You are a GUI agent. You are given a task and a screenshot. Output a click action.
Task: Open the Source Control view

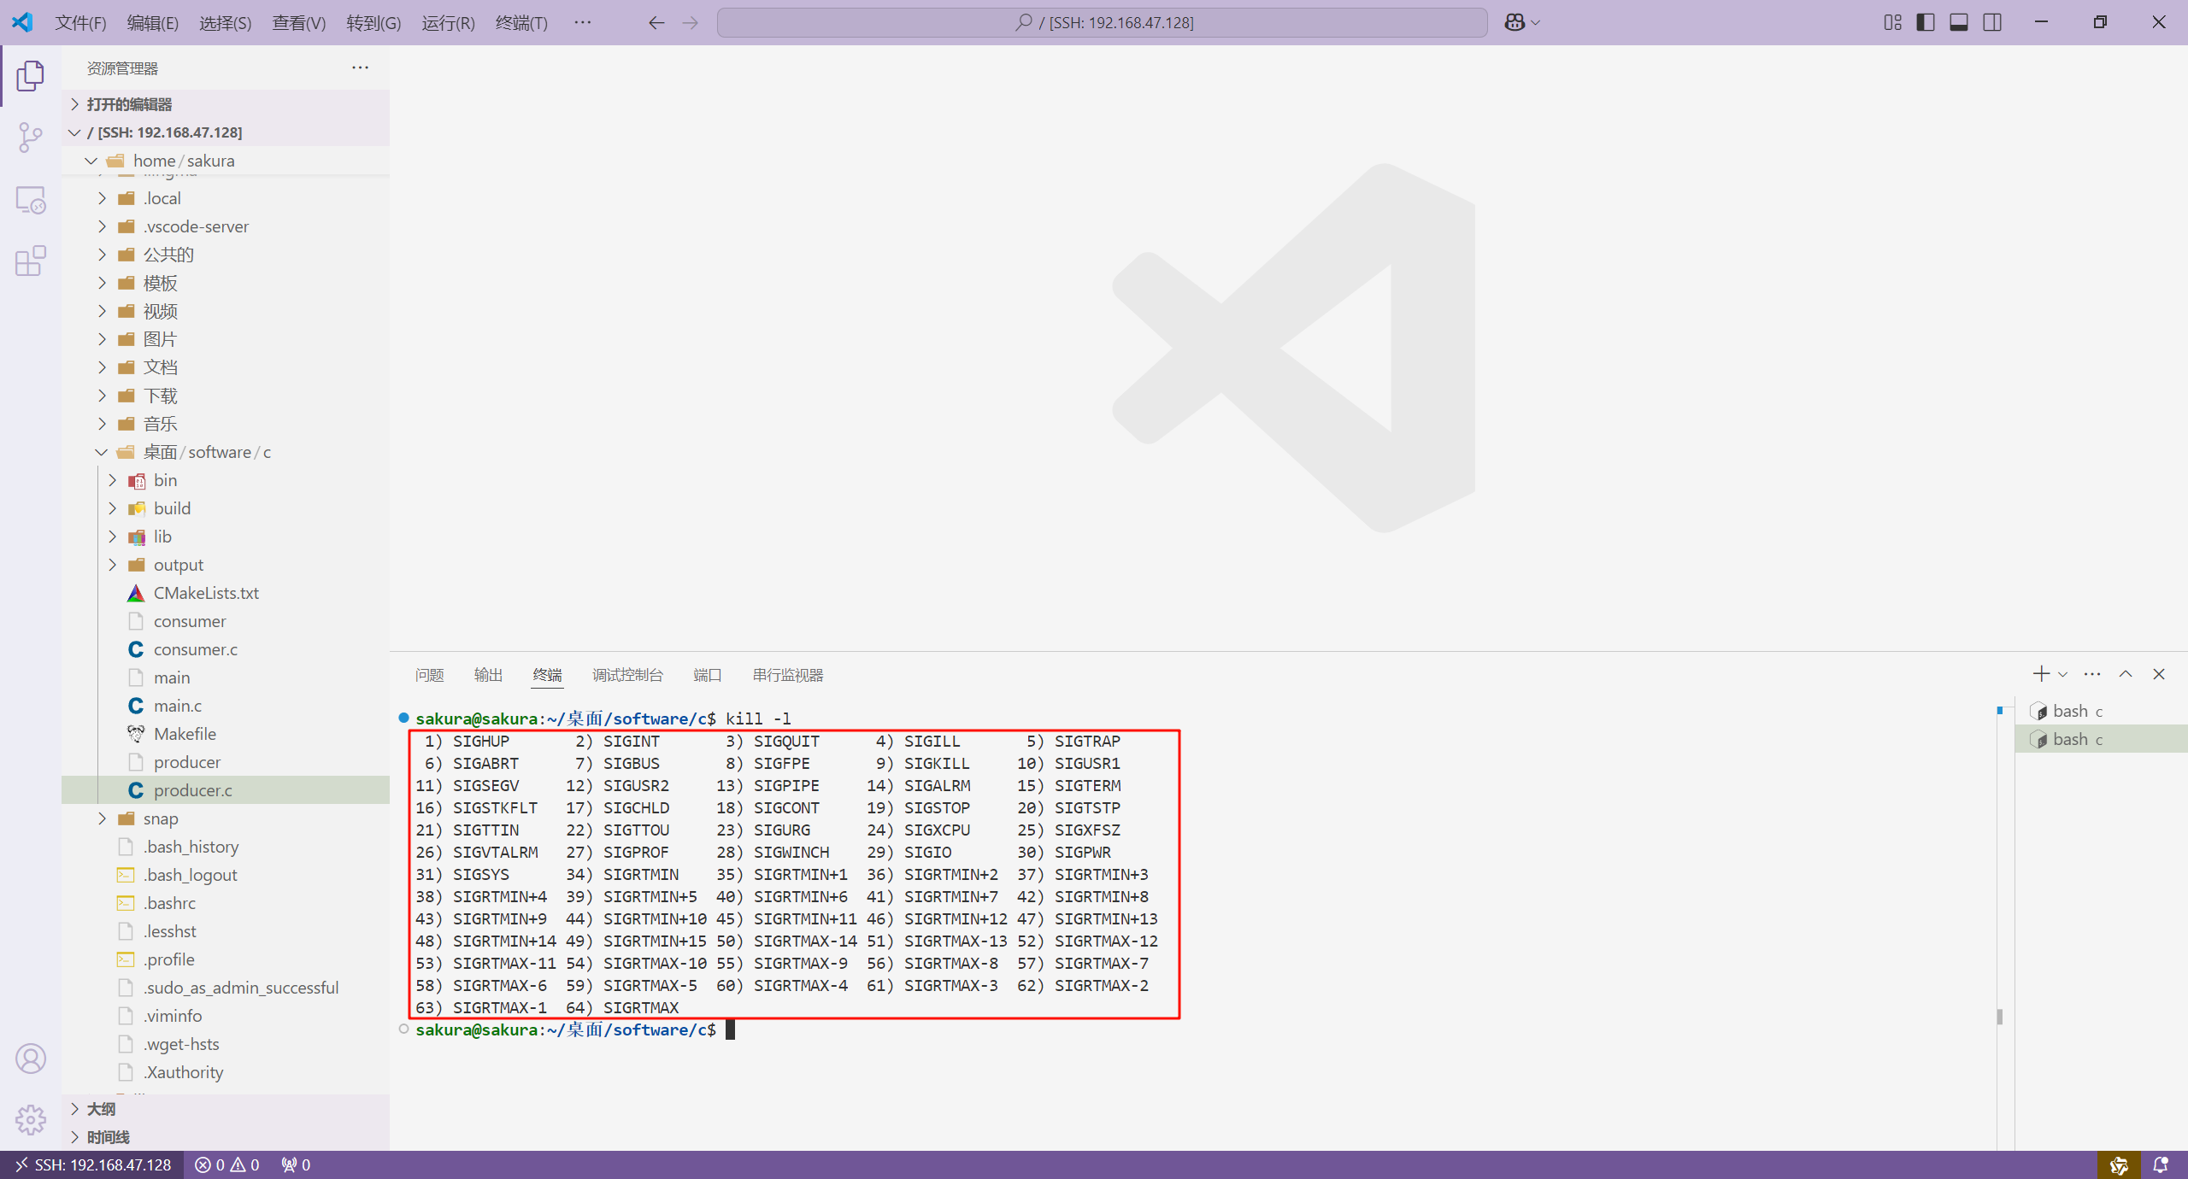click(x=31, y=138)
